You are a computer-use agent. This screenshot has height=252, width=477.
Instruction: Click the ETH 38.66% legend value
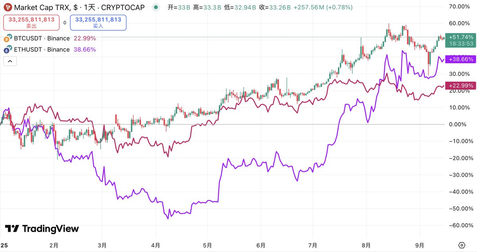click(x=85, y=50)
